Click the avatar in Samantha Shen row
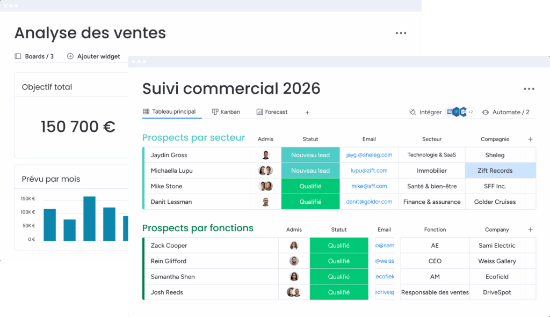The width and height of the screenshot is (550, 317). [294, 277]
